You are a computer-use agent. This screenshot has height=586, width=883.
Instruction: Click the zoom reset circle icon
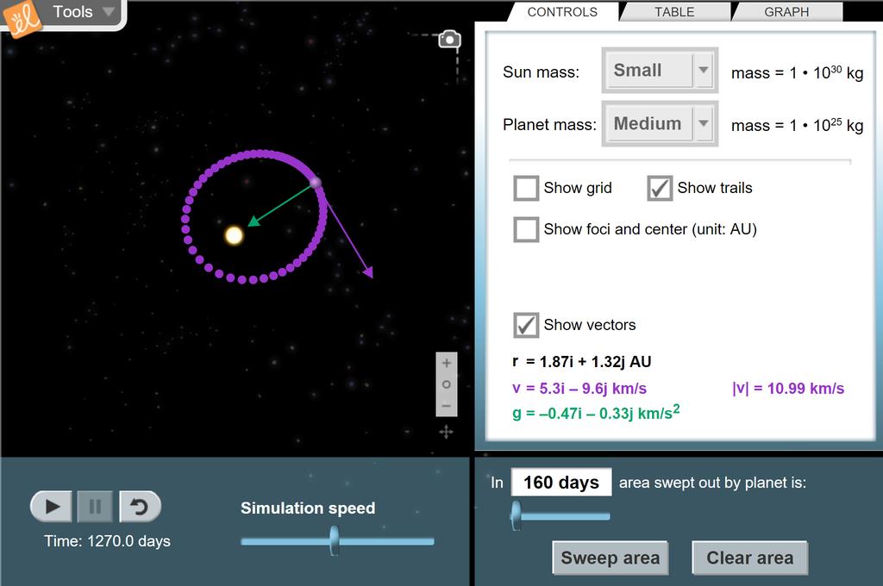(446, 384)
